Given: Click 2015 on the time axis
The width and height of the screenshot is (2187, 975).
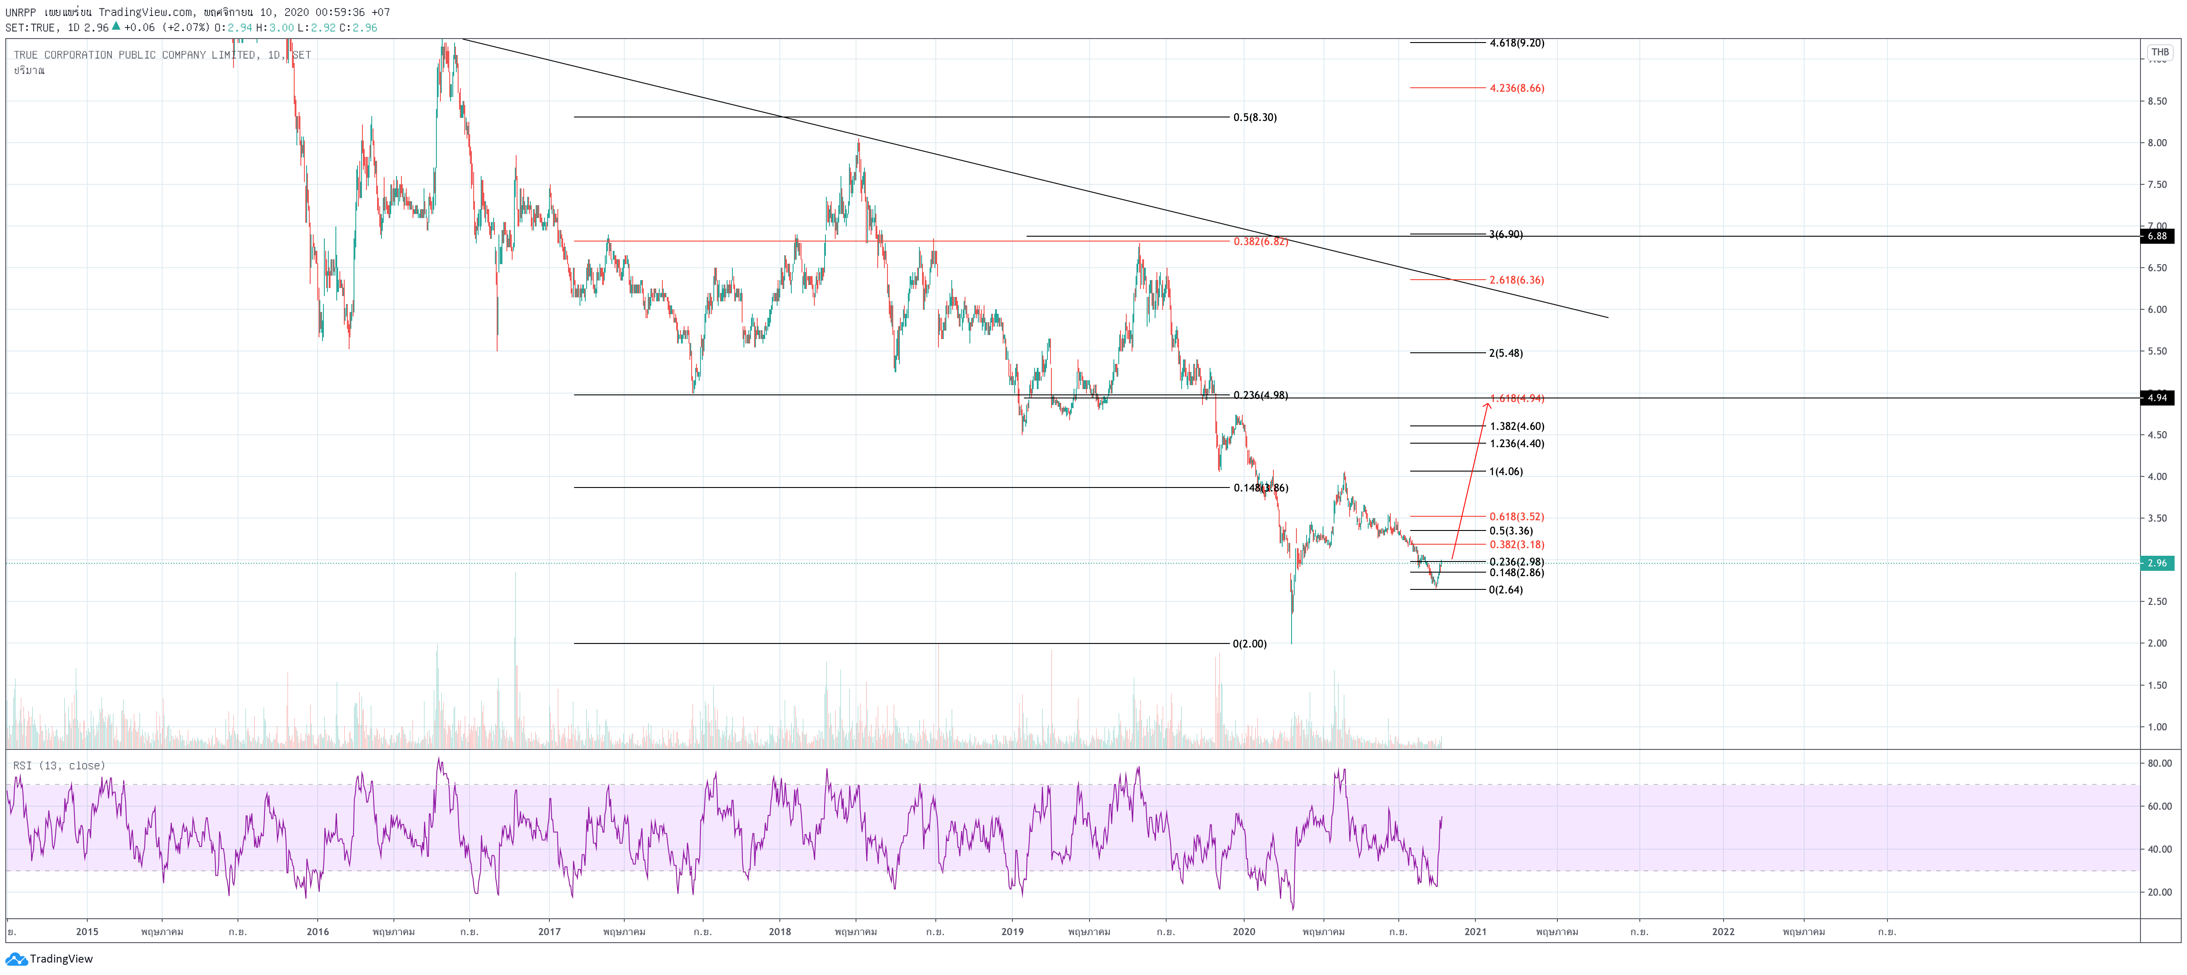Looking at the screenshot, I should point(87,932).
